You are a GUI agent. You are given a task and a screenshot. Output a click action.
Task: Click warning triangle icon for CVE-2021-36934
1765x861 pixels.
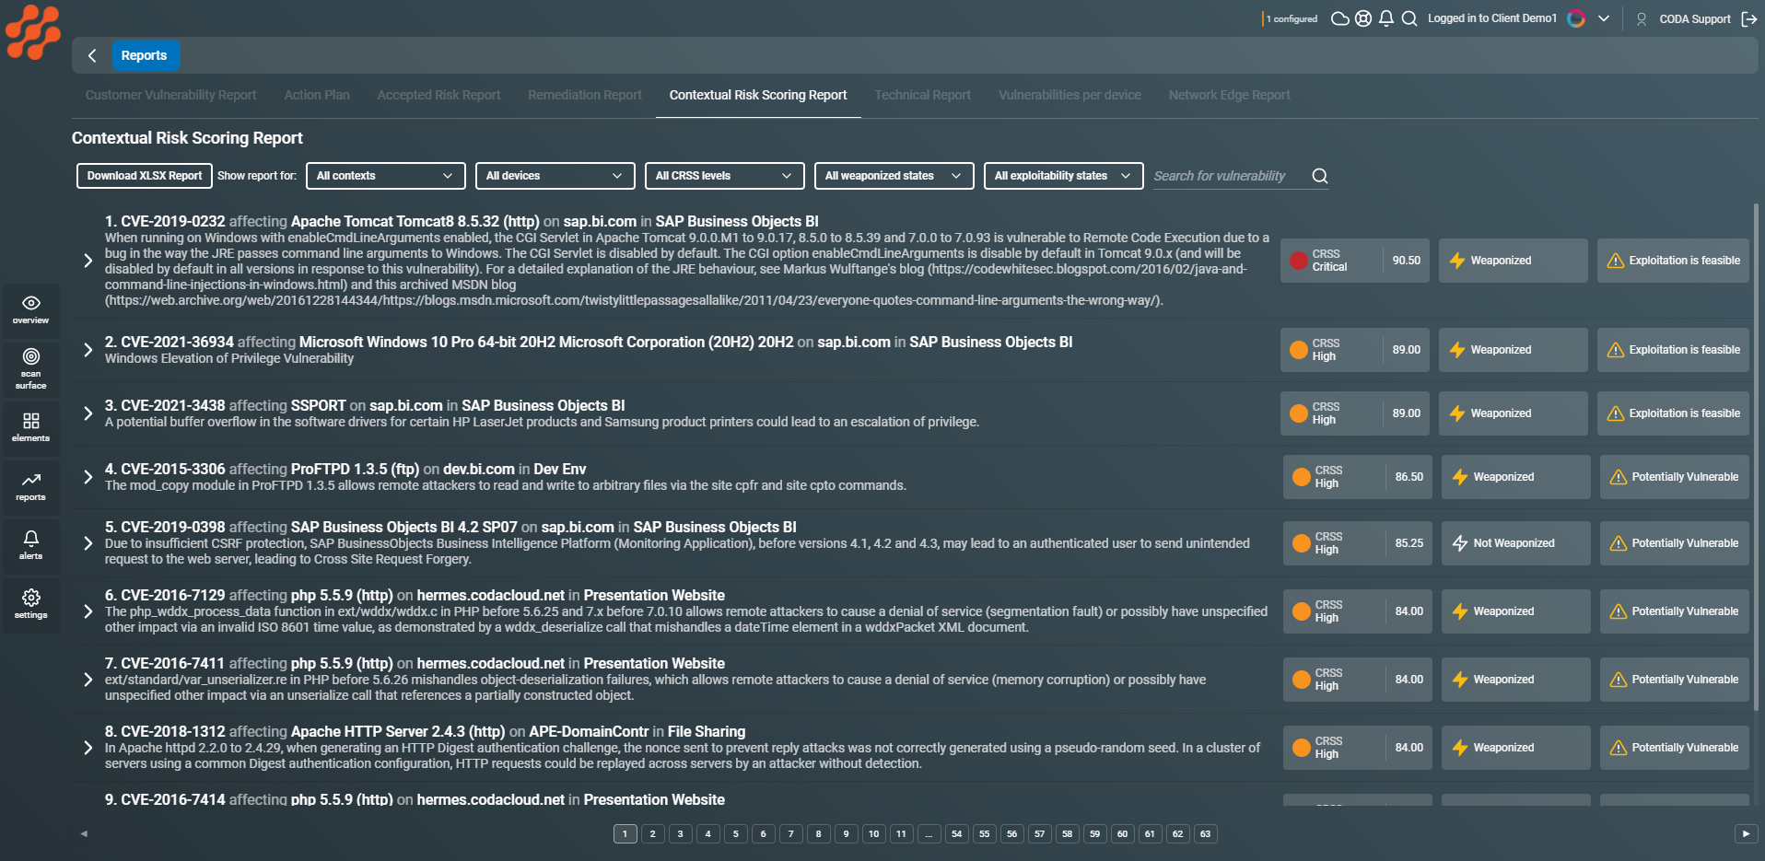coord(1615,350)
